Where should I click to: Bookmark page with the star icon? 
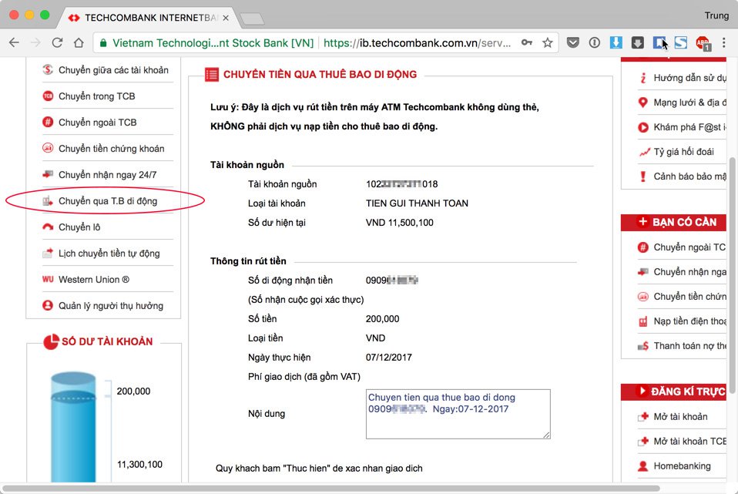tap(548, 43)
